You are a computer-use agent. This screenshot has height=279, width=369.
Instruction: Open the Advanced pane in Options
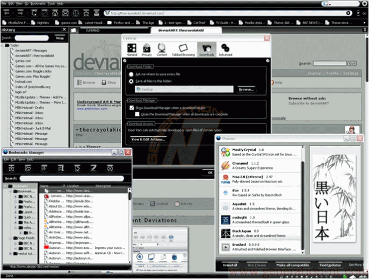tap(226, 49)
